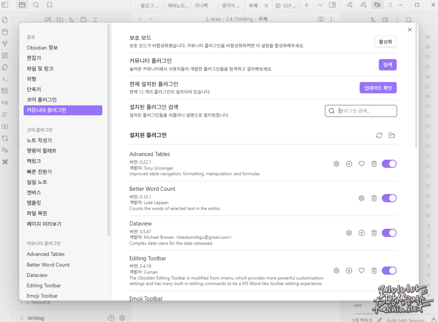The height and width of the screenshot is (322, 438).
Task: Open the 파일 및 링크 settings section
Action: (40, 68)
